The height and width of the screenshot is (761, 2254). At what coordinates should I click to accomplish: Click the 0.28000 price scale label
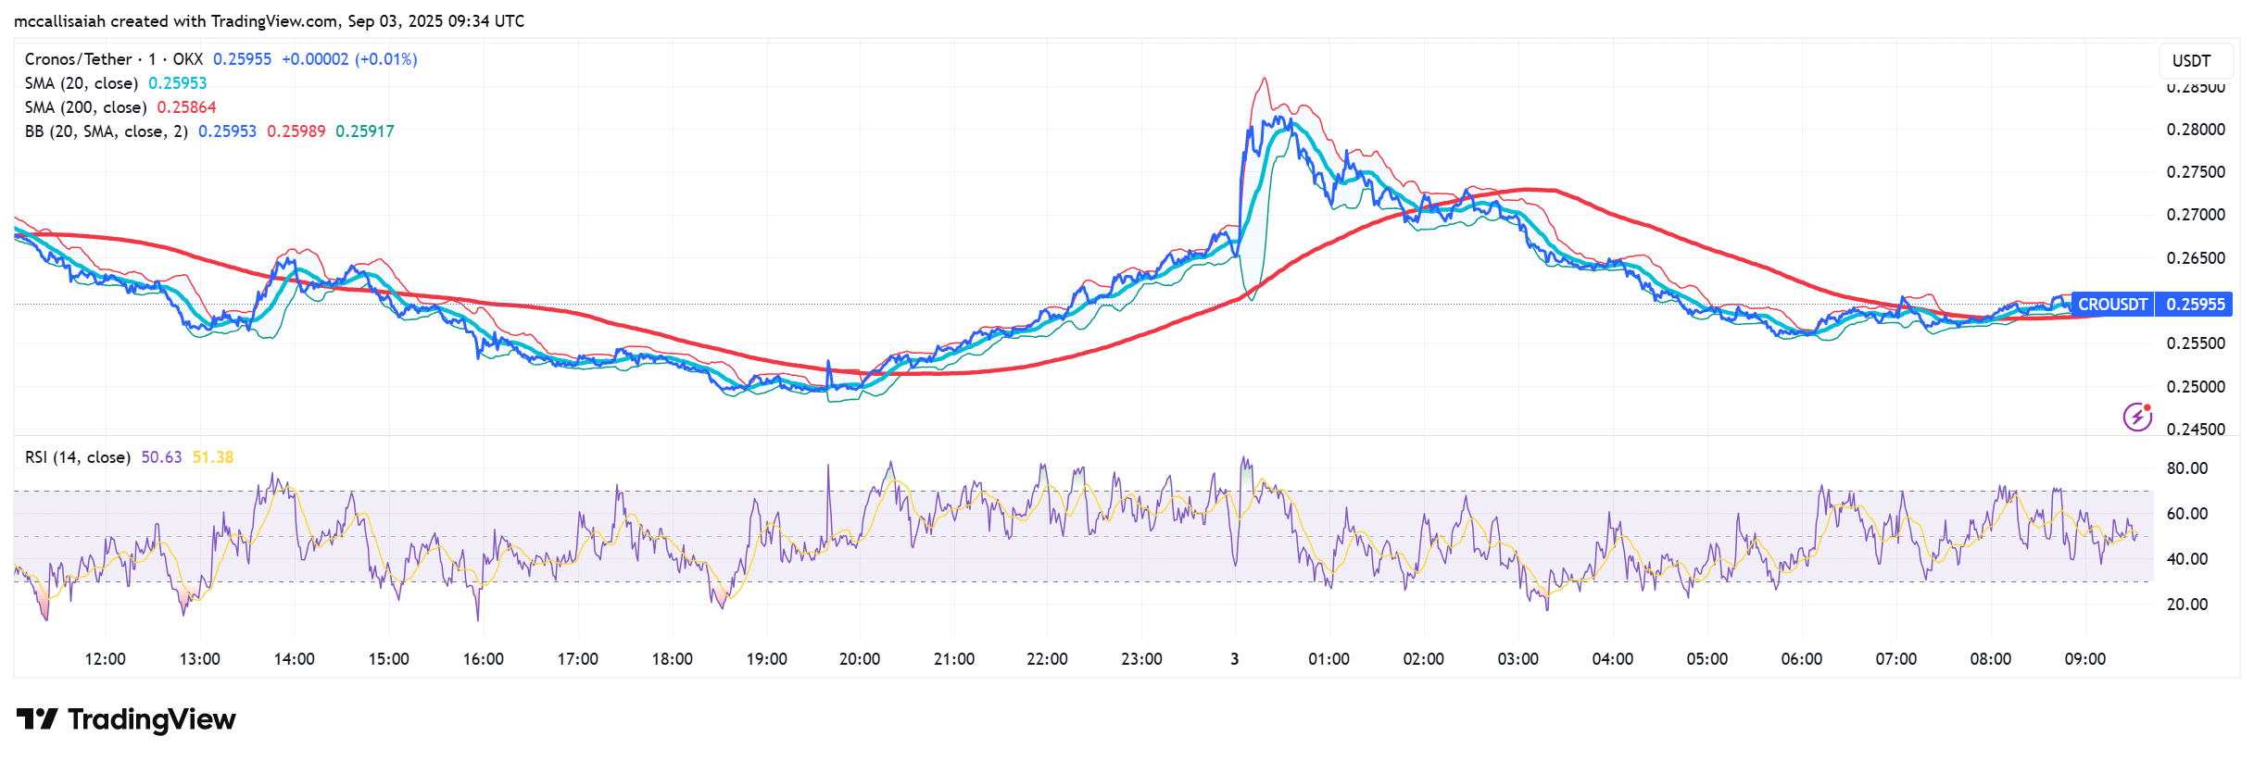[x=2195, y=130]
